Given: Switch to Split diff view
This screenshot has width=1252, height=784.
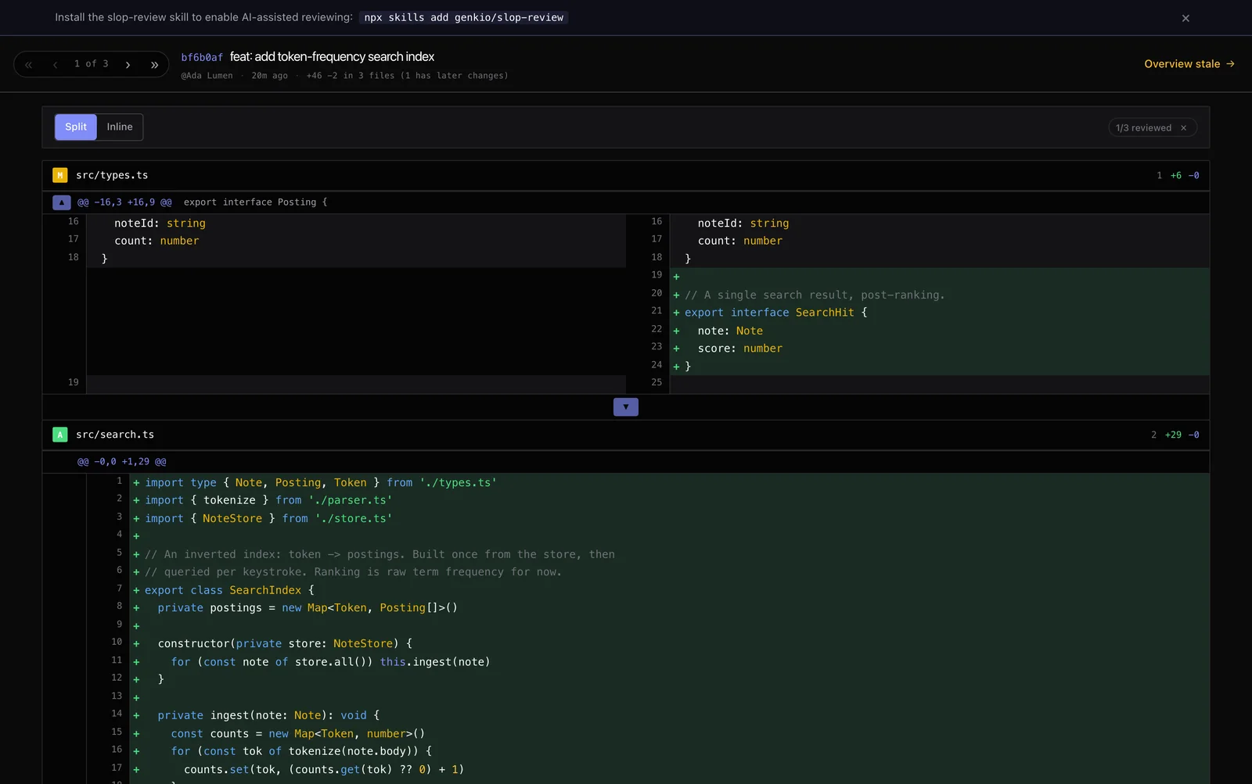Looking at the screenshot, I should click(x=76, y=127).
